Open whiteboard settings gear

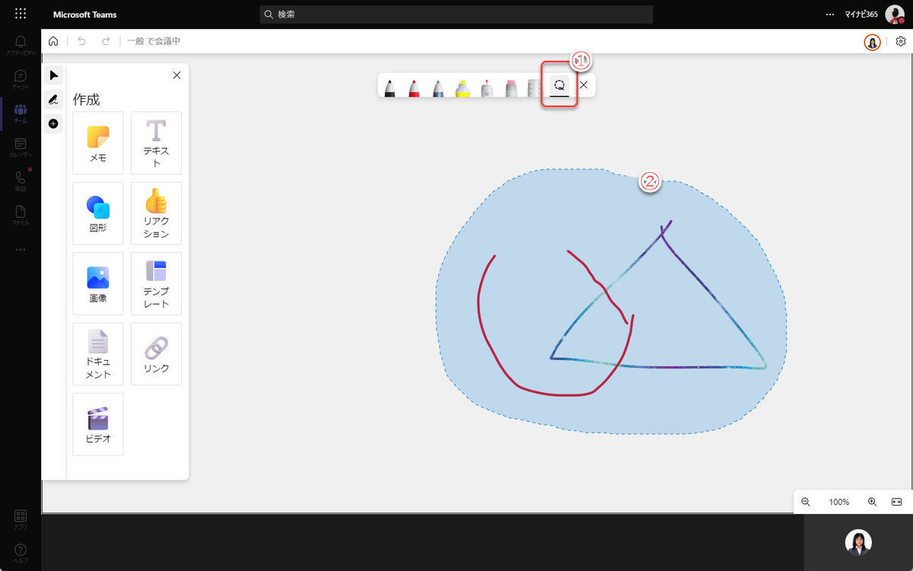pos(901,42)
